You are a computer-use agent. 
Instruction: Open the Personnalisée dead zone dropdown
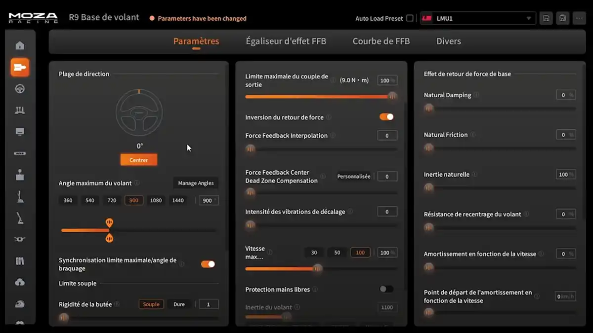[354, 176]
